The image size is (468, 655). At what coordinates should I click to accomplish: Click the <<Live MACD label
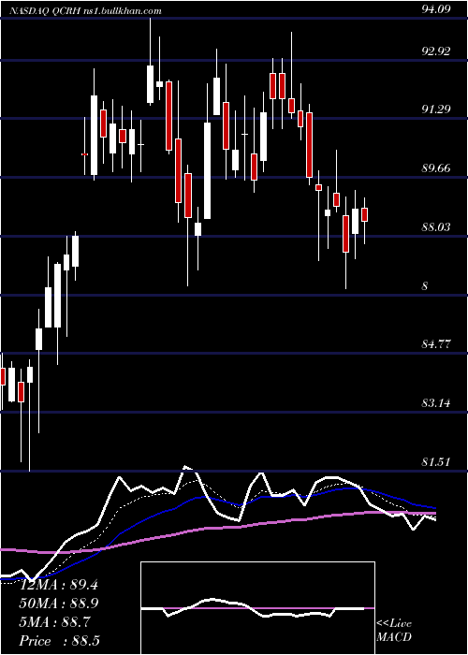pos(394,630)
